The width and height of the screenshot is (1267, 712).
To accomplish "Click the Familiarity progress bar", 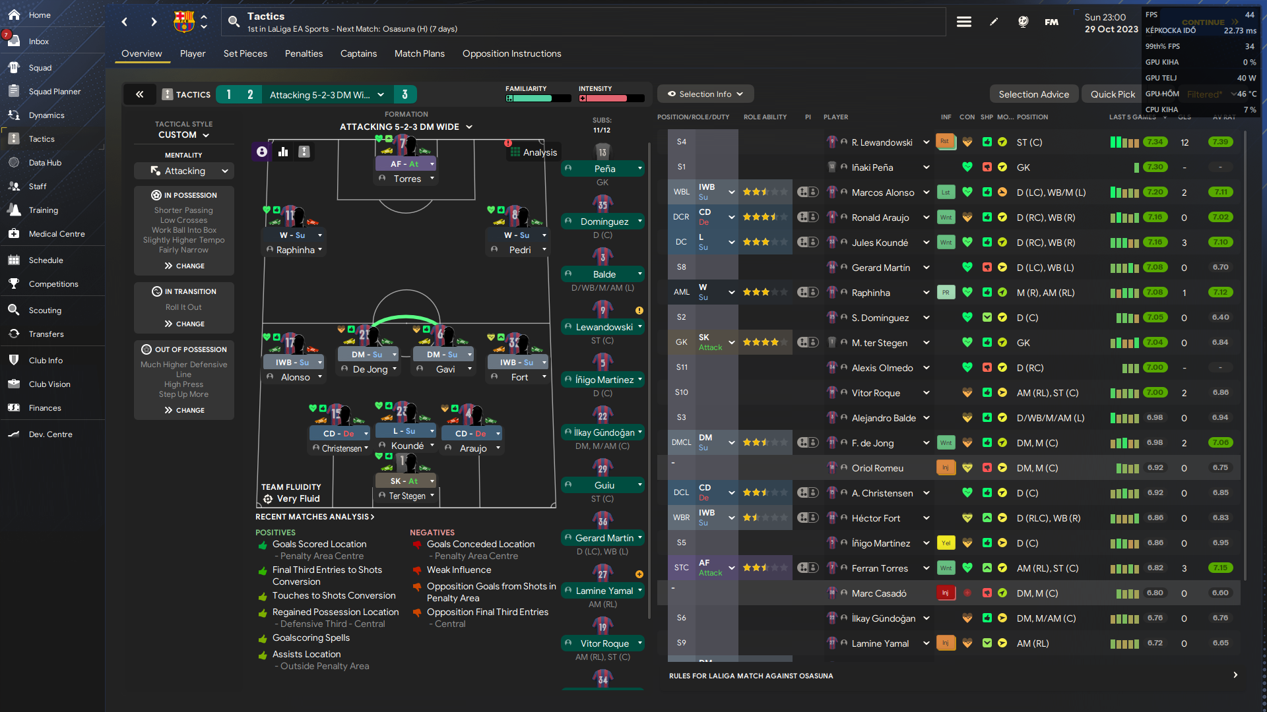I will pyautogui.click(x=538, y=98).
